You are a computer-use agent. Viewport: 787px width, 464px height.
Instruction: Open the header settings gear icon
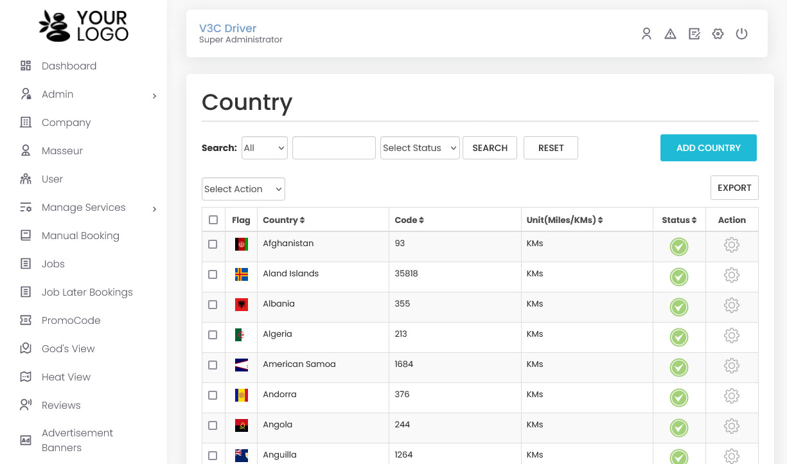click(x=718, y=34)
